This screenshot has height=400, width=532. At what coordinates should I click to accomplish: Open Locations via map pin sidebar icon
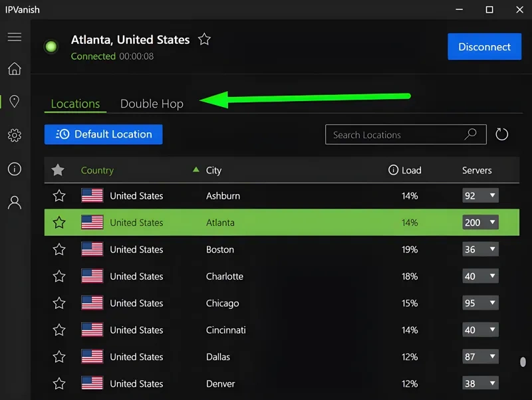pyautogui.click(x=15, y=102)
